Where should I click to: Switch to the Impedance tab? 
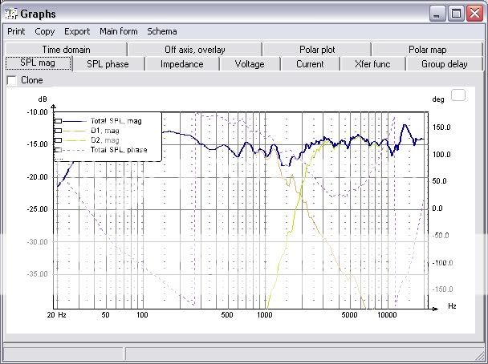click(x=181, y=64)
